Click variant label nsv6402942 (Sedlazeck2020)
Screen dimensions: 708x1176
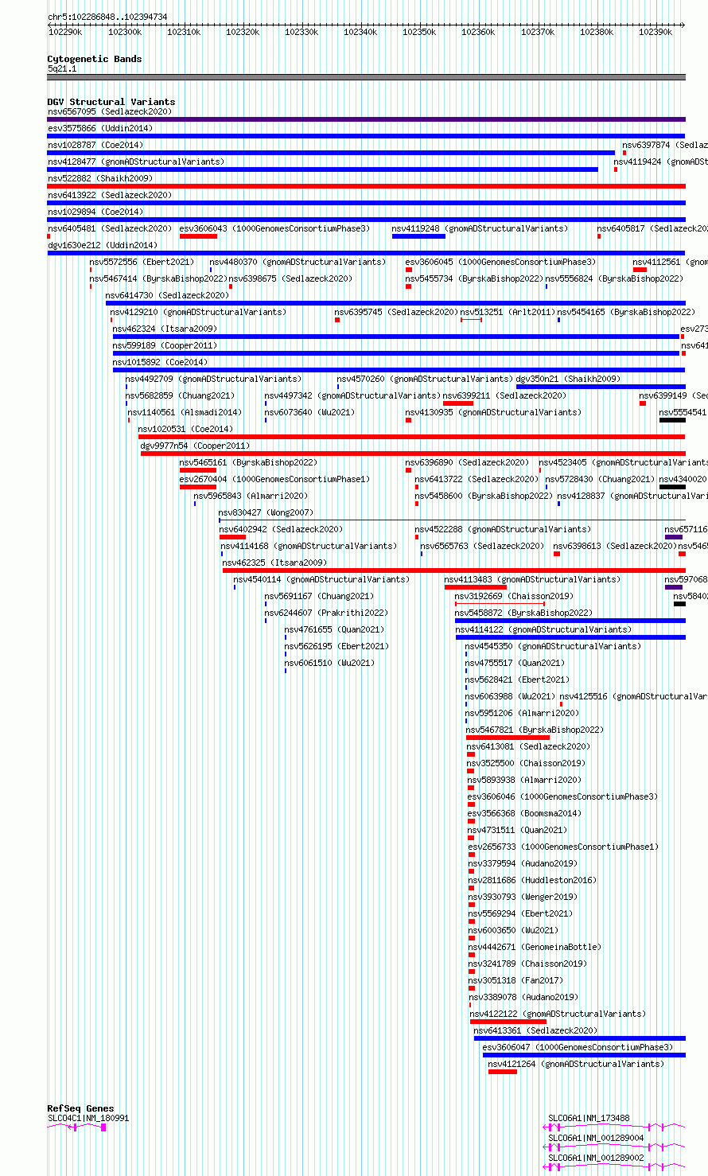(282, 530)
